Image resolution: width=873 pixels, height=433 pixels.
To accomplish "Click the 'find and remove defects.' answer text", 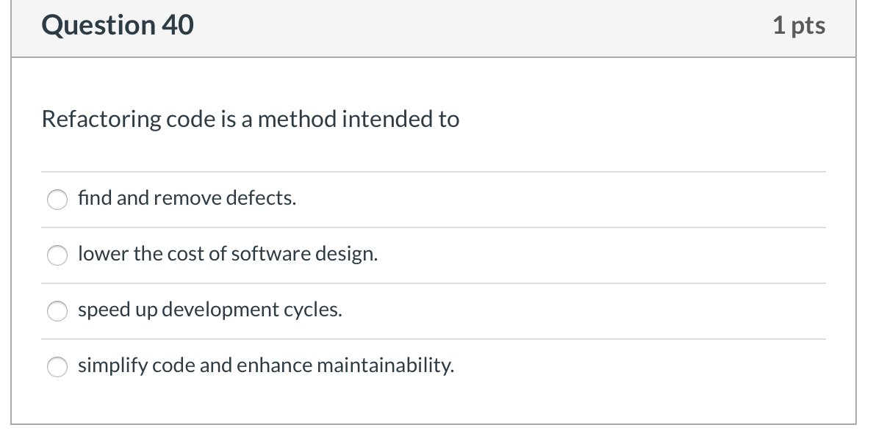I will coord(187,198).
